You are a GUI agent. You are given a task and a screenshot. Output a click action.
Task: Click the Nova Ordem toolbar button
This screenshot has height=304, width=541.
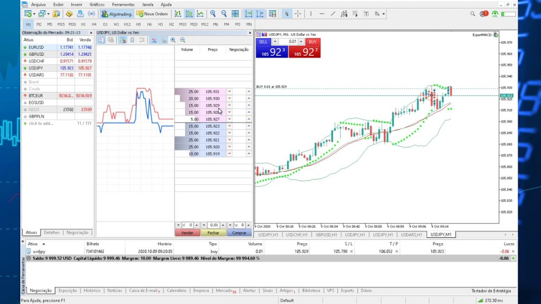(153, 14)
